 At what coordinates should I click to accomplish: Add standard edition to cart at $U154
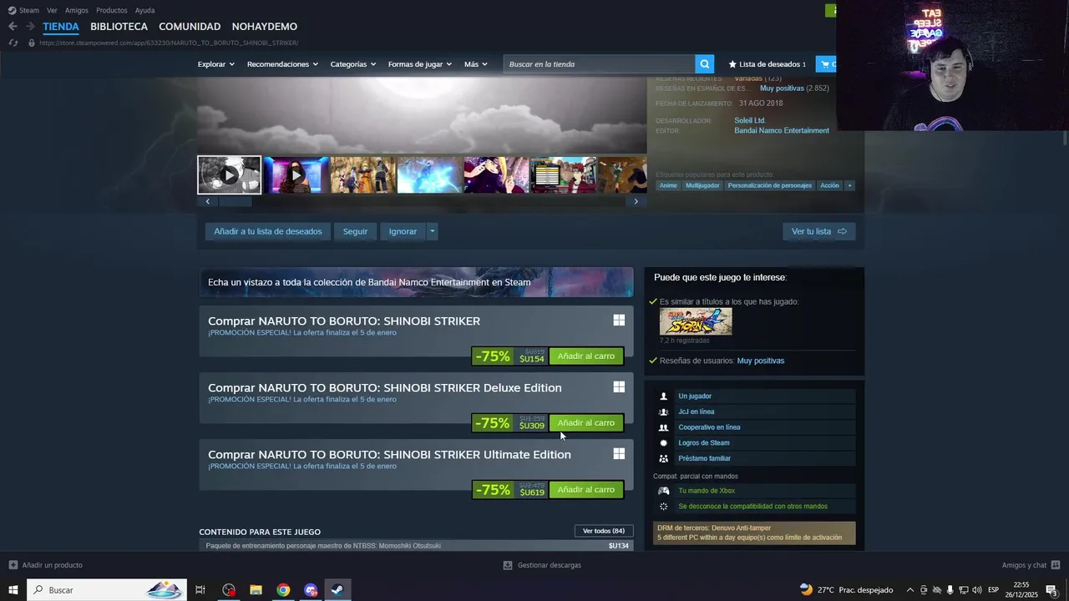click(585, 356)
